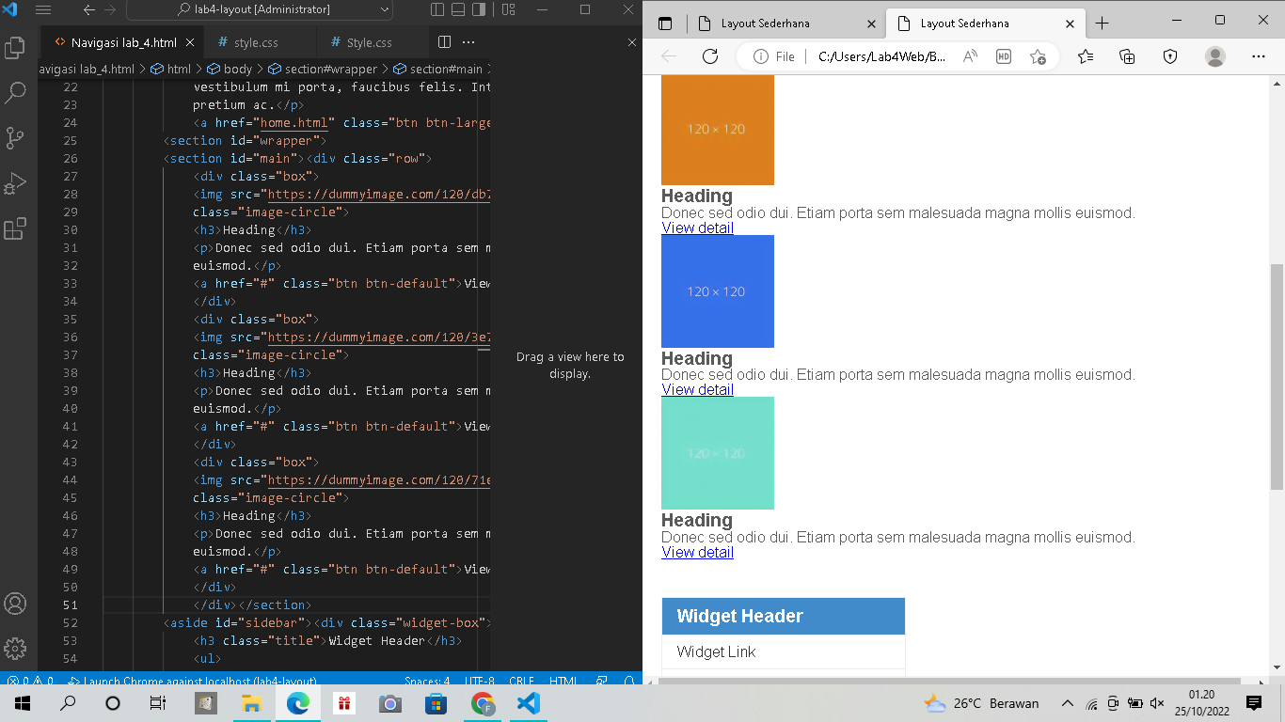Screen dimensions: 1285x722
Task: Open the Search view in the activity bar
Action: (15, 91)
